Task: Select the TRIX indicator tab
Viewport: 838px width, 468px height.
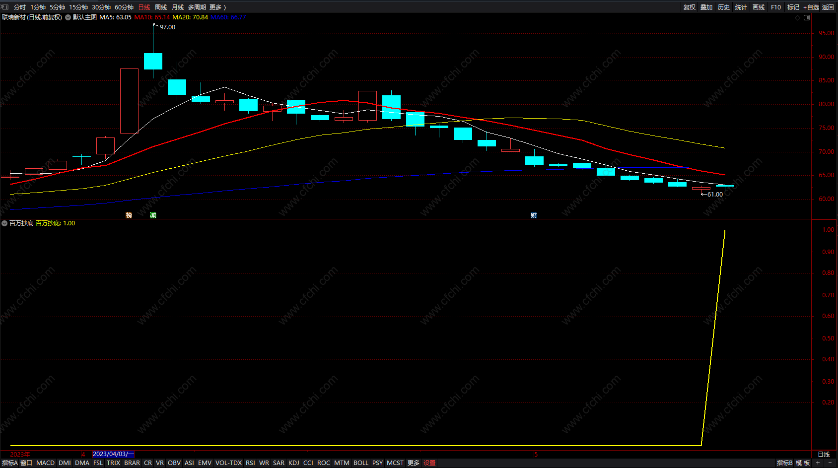Action: (113, 463)
